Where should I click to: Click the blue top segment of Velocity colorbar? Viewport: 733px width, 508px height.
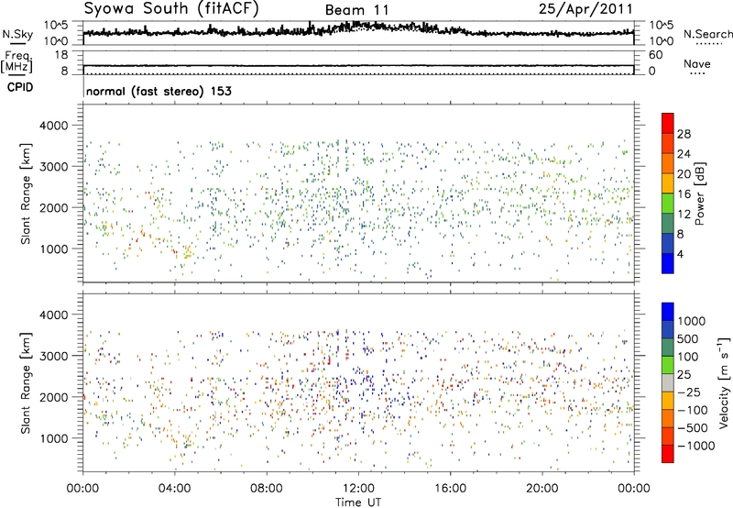[x=668, y=312]
